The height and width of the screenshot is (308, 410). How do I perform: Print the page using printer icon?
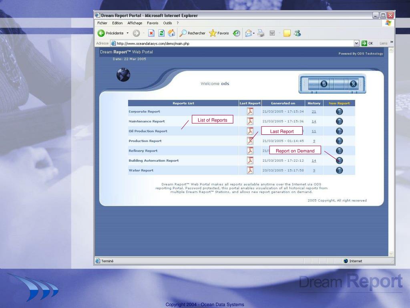coord(261,33)
